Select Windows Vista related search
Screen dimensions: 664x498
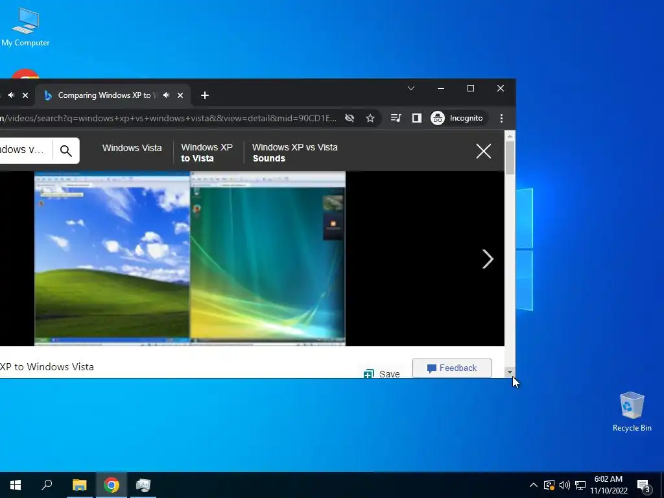132,148
